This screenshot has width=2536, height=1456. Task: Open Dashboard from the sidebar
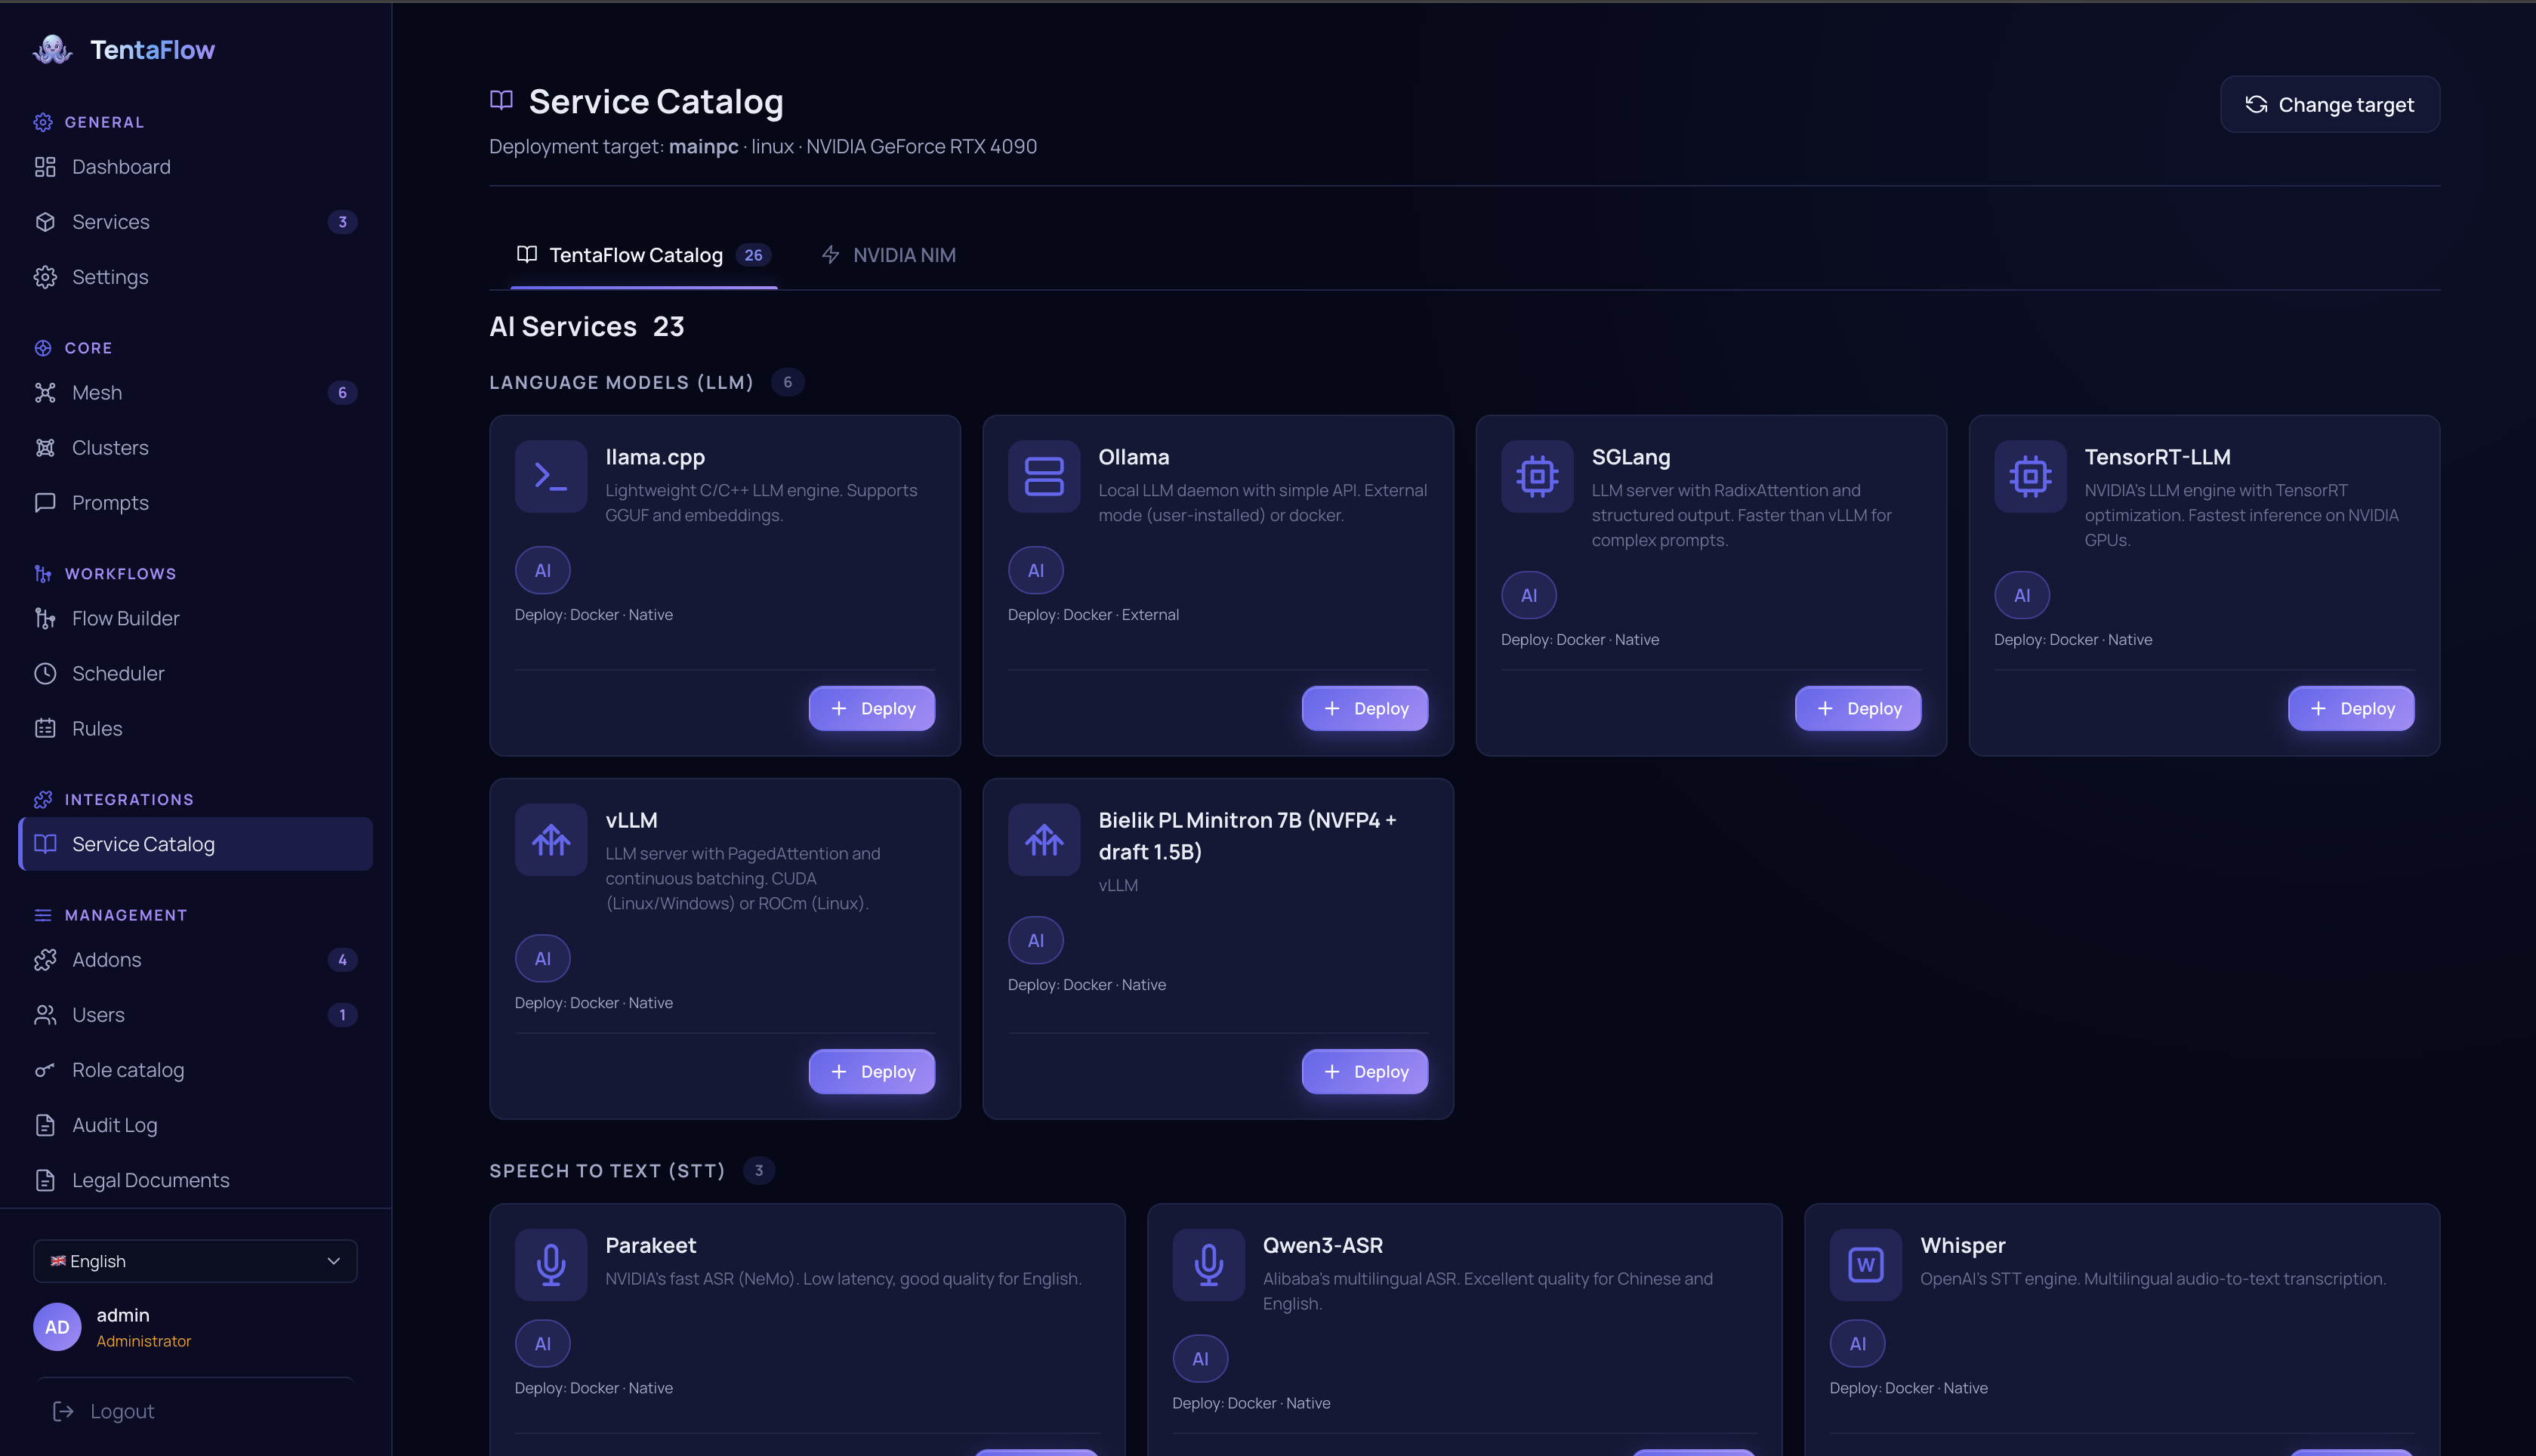click(195, 167)
